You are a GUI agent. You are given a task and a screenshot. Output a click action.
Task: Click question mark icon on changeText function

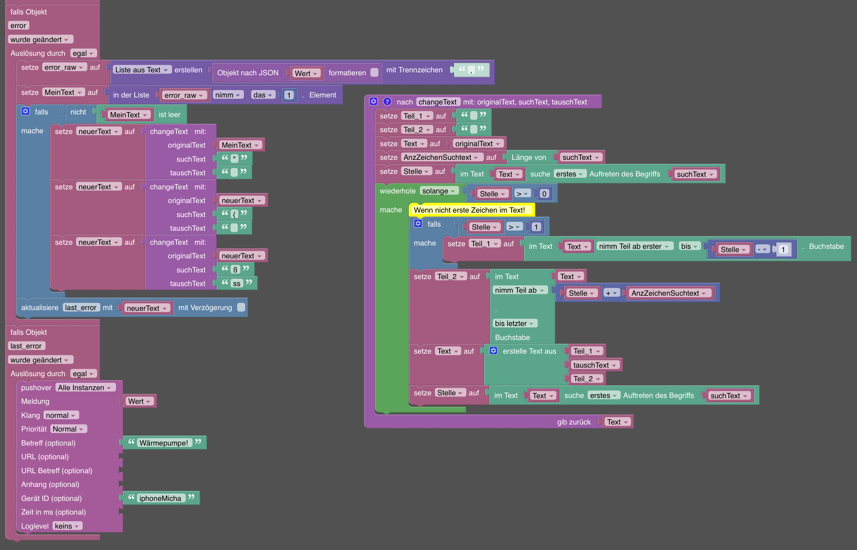pos(387,102)
